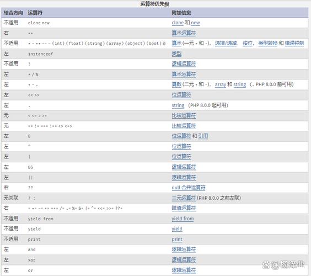Select the xor operator cell
Image resolution: width=311 pixels, height=276 pixels.
[x=32, y=260]
